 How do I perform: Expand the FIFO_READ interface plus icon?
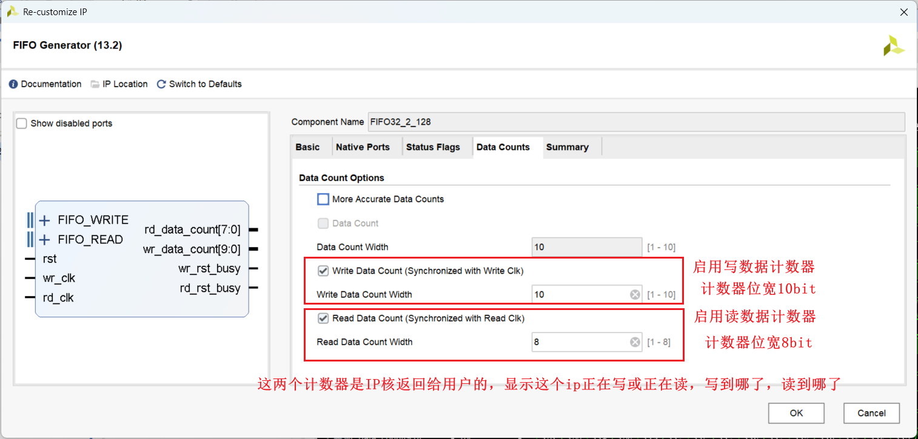[44, 240]
